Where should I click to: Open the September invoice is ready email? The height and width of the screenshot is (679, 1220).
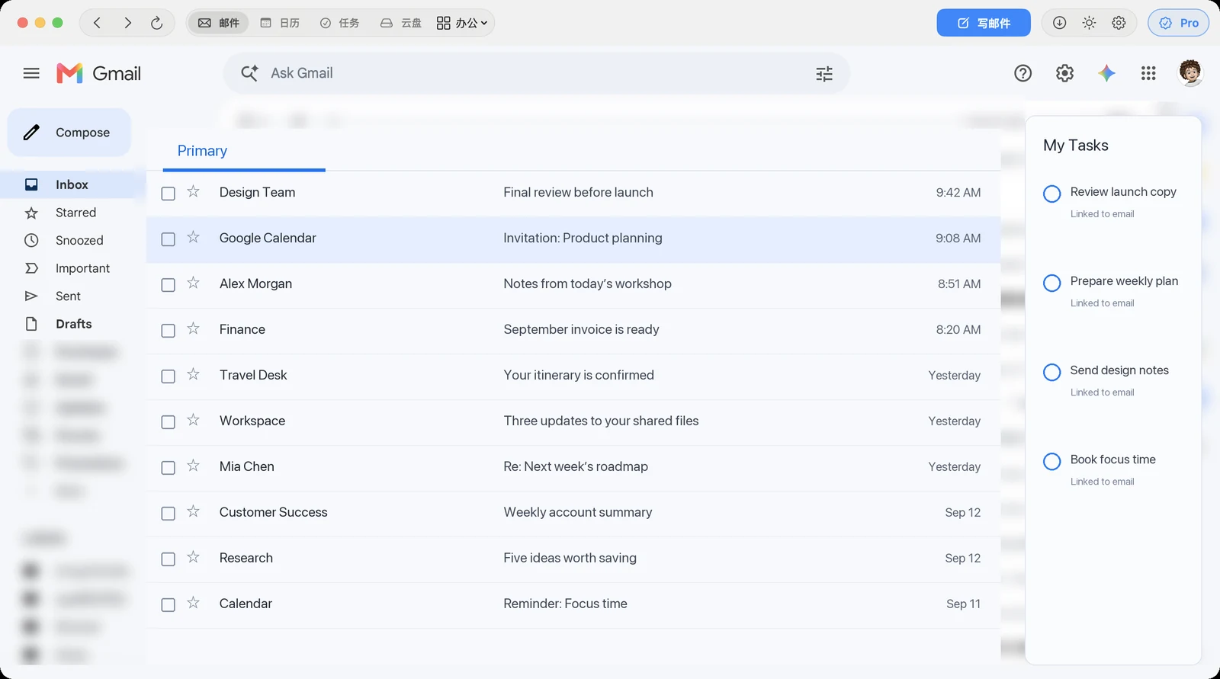point(573,329)
